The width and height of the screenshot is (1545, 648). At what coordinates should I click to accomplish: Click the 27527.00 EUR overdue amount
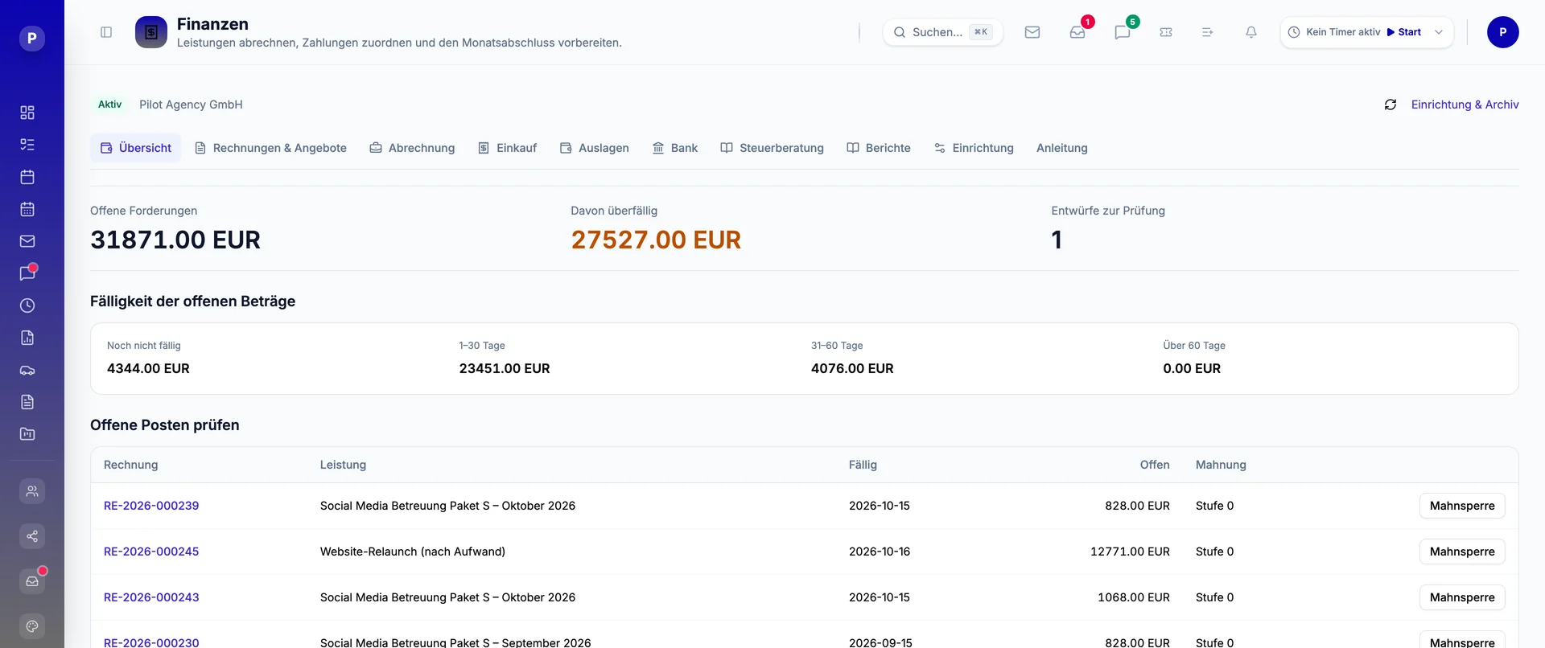[x=656, y=240]
